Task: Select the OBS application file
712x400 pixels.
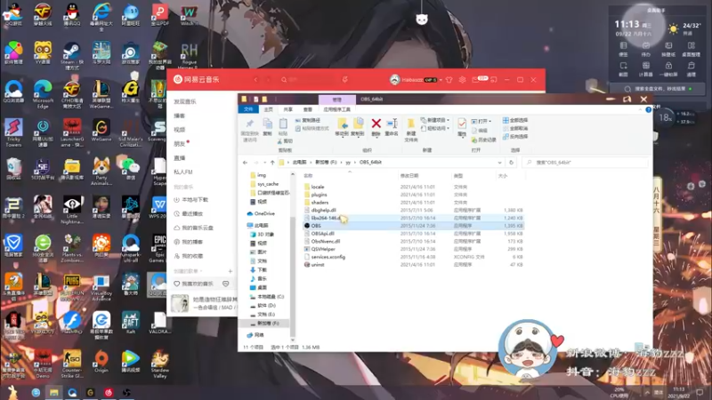Action: [413, 226]
